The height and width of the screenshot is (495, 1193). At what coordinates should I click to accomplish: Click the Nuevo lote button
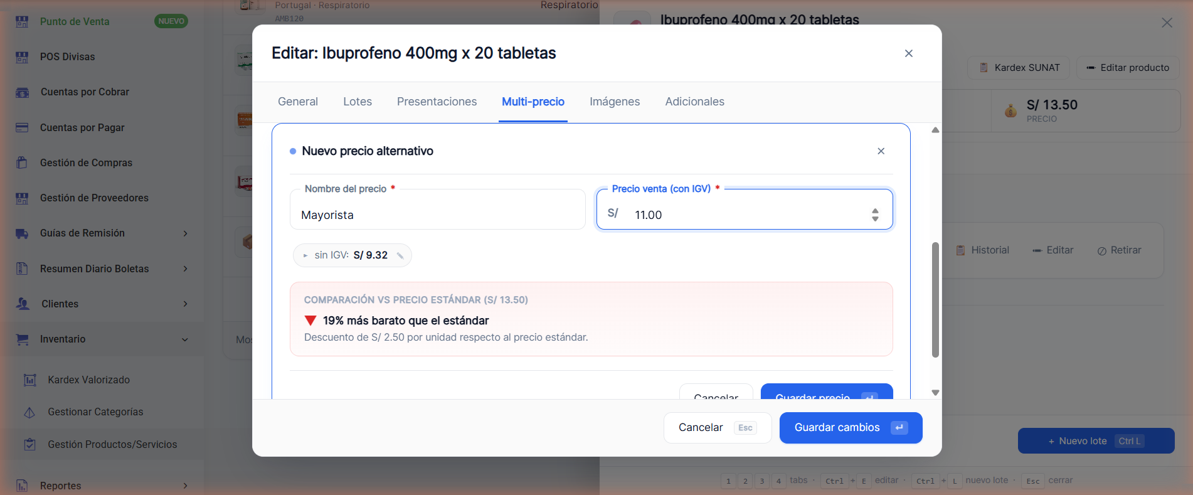coord(1096,441)
